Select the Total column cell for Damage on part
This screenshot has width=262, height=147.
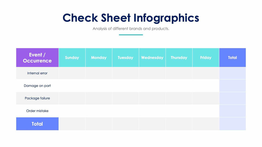(x=232, y=86)
